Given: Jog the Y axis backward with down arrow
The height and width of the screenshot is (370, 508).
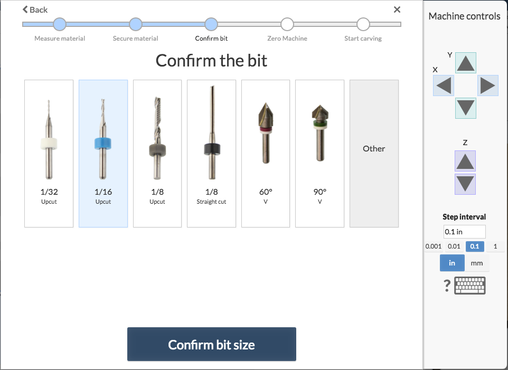Looking at the screenshot, I should click(465, 108).
